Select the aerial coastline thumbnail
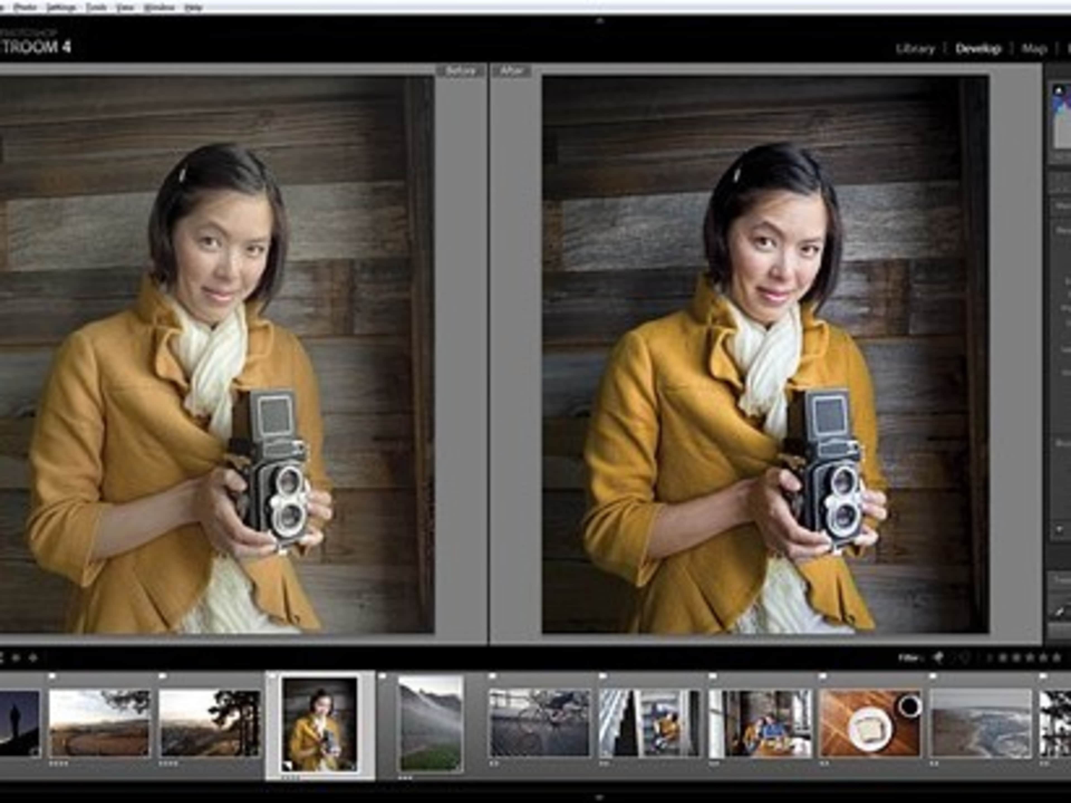Screen dimensions: 1071x803 (980, 723)
